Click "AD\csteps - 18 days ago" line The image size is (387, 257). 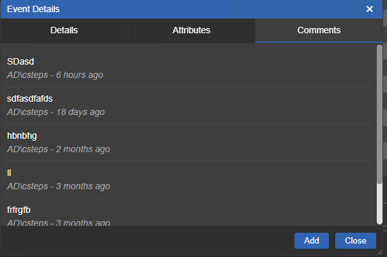tap(56, 112)
